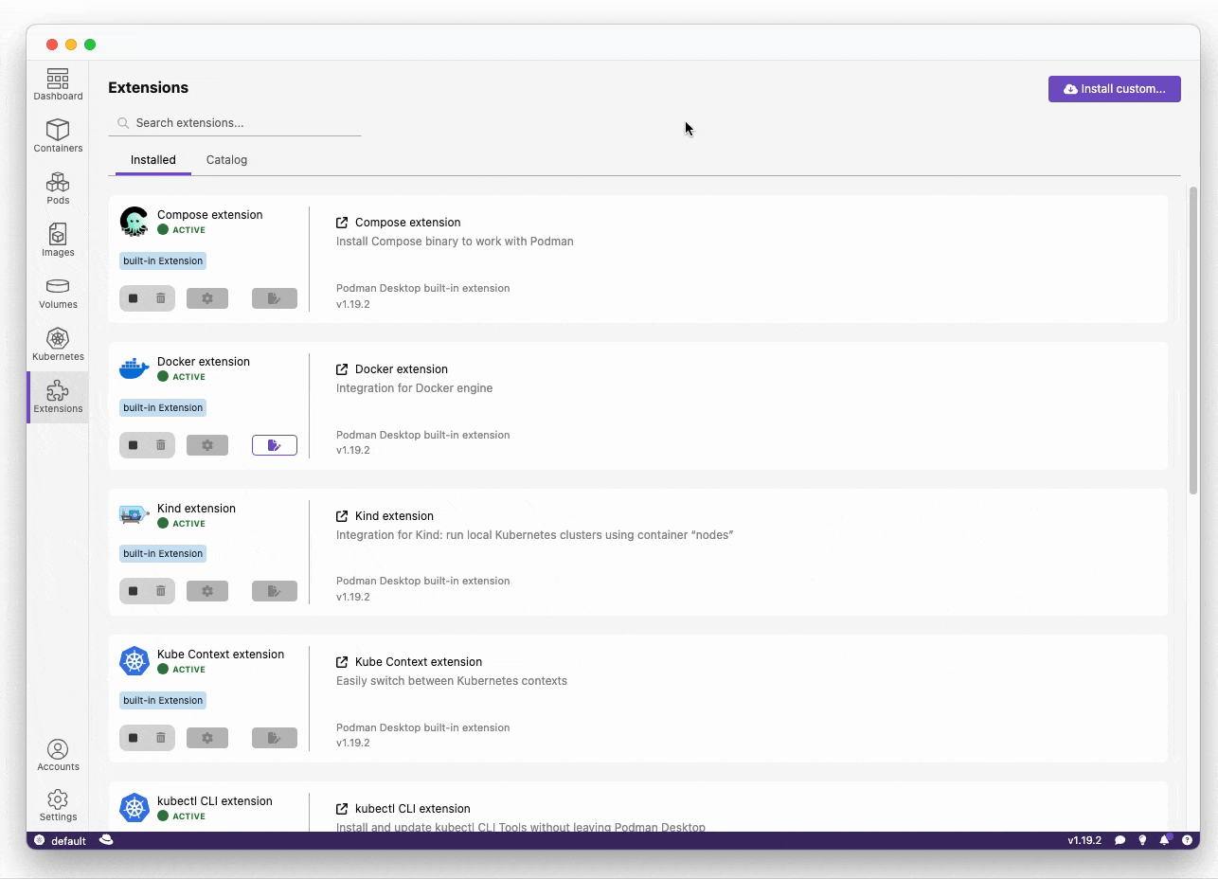Open the Compose extension external link
This screenshot has height=879, width=1218.
tap(342, 223)
